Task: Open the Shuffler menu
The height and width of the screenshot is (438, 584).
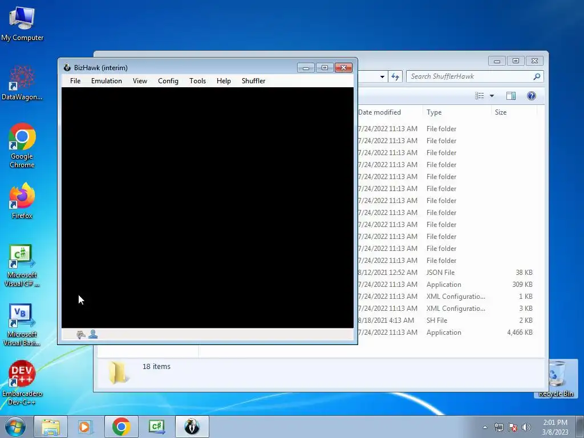Action: [253, 81]
